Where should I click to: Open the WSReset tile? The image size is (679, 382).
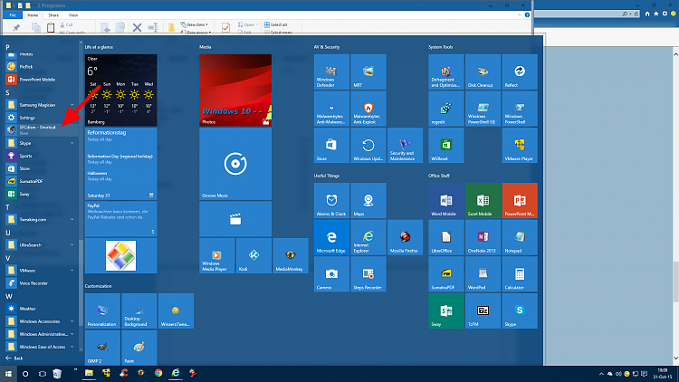[446, 146]
